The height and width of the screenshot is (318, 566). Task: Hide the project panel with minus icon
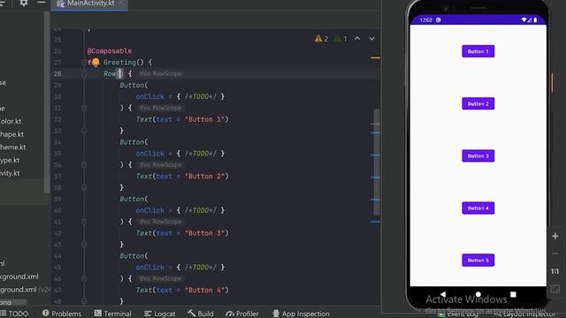[x=42, y=3]
